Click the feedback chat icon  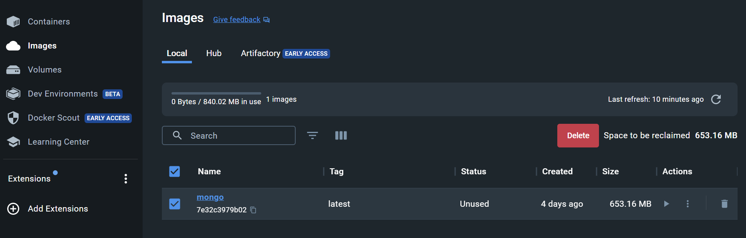click(266, 20)
